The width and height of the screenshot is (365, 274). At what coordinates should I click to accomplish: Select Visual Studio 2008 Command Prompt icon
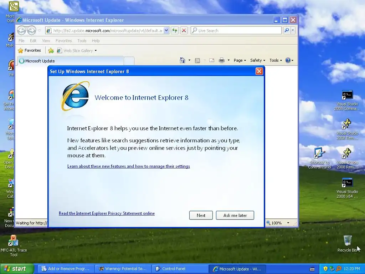click(347, 100)
